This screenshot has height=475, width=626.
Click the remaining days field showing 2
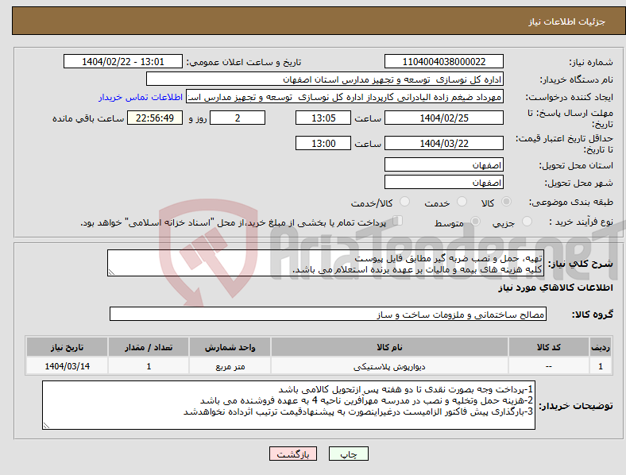tap(238, 118)
